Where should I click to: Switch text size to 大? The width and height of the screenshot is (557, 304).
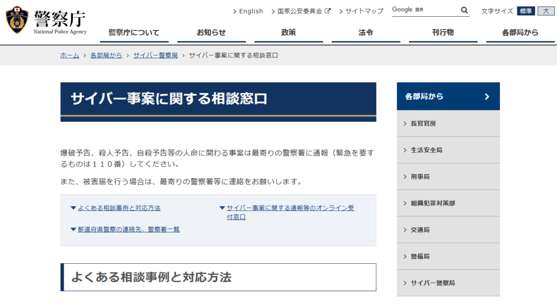coord(546,11)
